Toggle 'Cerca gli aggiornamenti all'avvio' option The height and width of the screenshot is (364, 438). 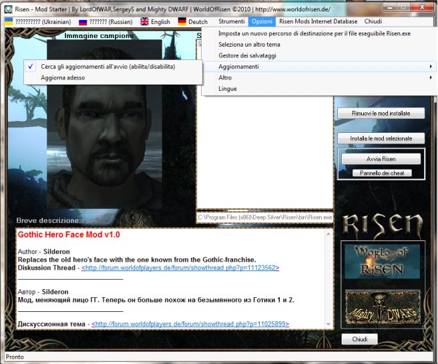(x=113, y=67)
